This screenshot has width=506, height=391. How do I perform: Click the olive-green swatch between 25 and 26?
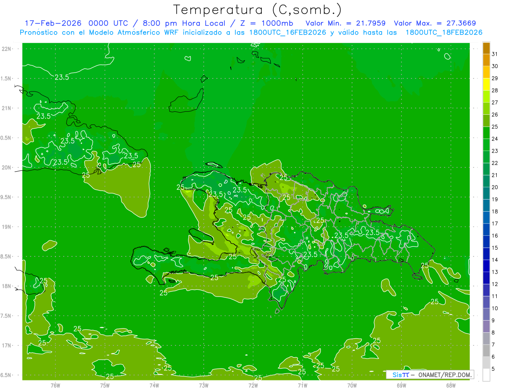click(486, 121)
